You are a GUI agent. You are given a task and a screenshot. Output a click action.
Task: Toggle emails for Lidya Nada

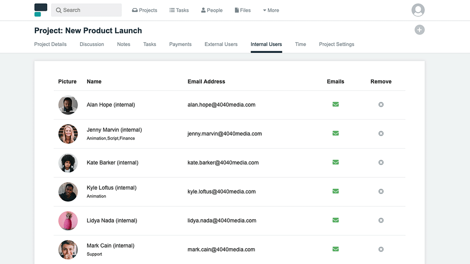tap(335, 220)
